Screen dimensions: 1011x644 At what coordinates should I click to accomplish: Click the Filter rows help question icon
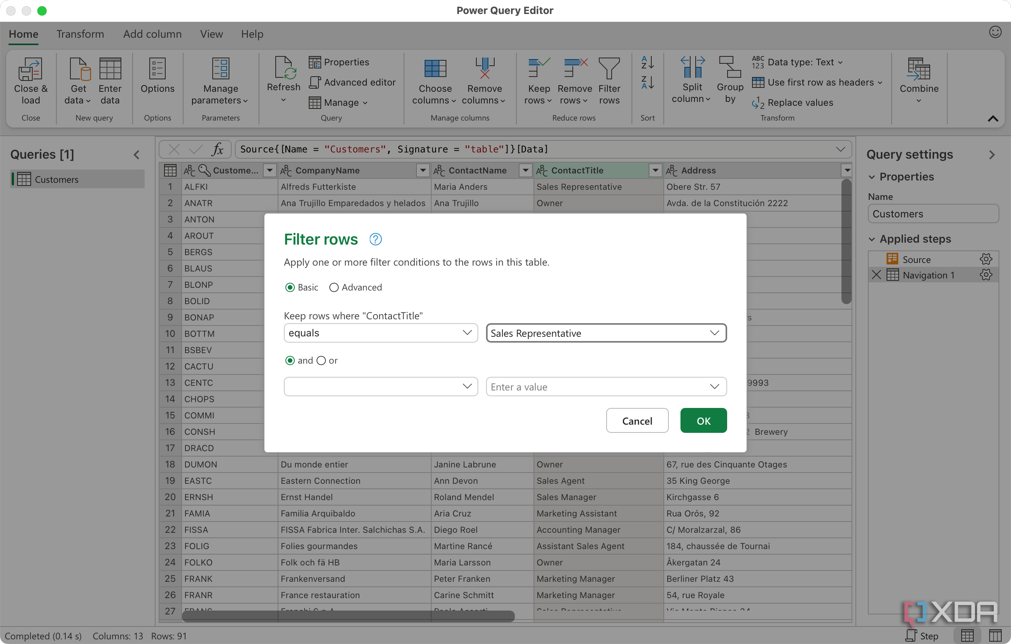375,239
